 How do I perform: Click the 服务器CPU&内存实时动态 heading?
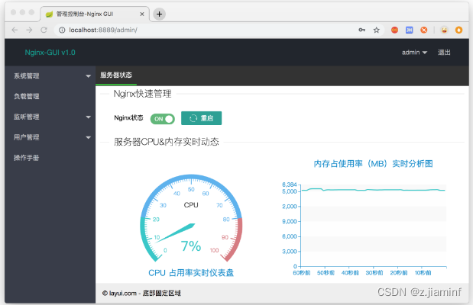click(167, 142)
